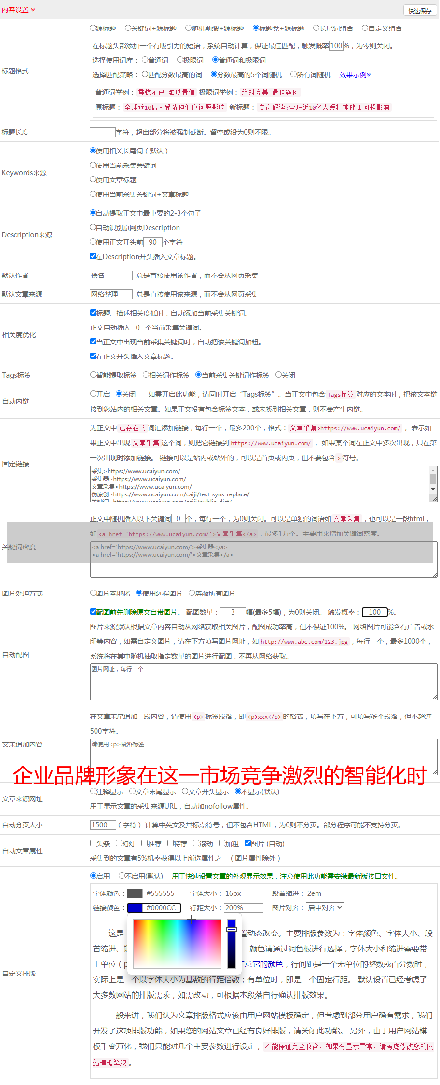The width and height of the screenshot is (440, 1085).
Task: Choose 自动提取正文中最重要的2-3个句子
Action: coord(93,213)
